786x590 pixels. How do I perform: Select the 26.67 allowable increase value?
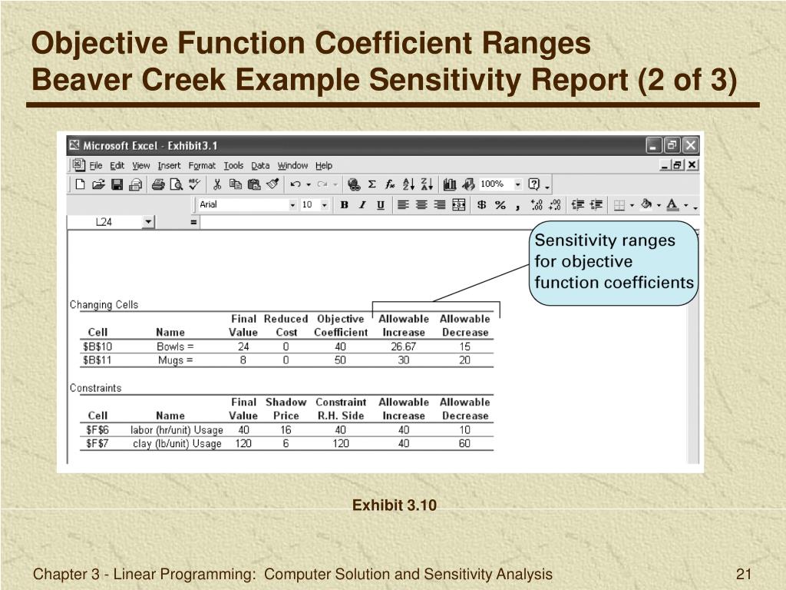(404, 346)
